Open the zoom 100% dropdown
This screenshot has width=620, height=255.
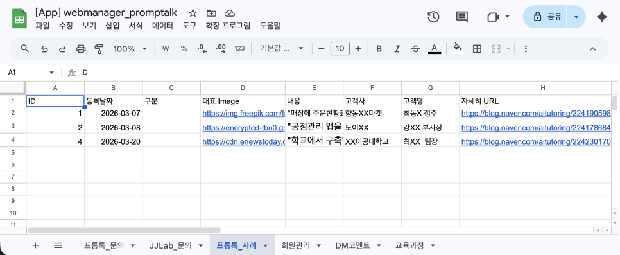[x=130, y=49]
